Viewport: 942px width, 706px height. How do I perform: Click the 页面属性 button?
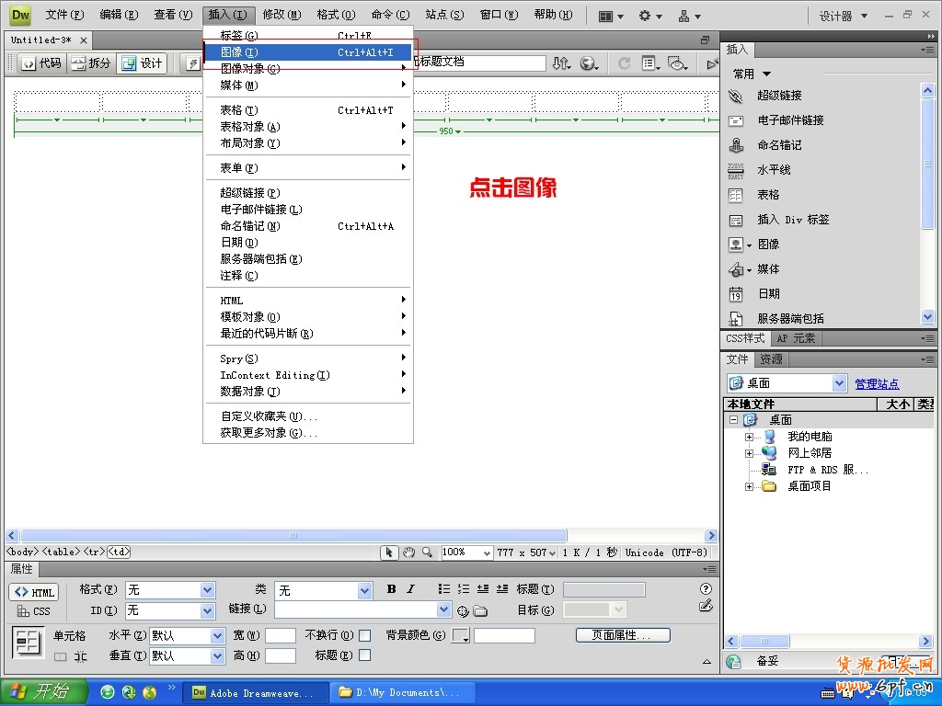623,634
